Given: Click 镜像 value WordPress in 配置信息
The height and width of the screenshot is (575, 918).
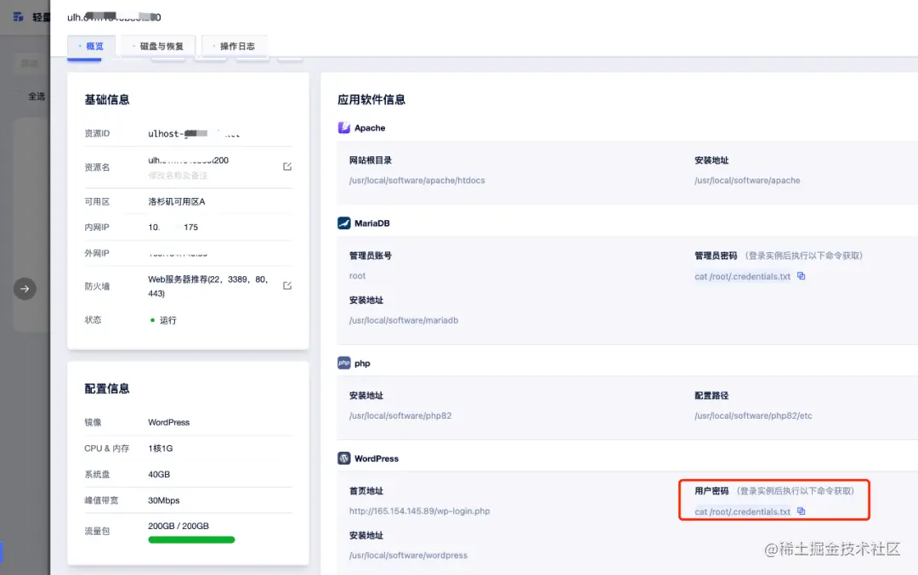Looking at the screenshot, I should coord(168,422).
